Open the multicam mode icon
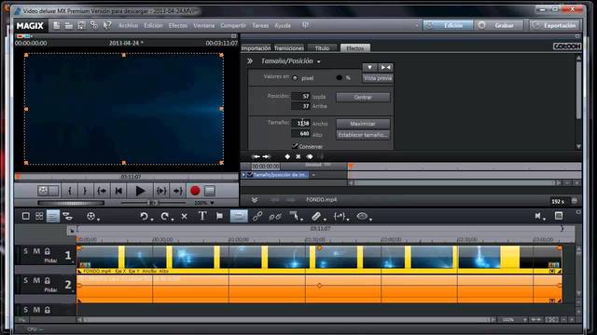The width and height of the screenshot is (597, 335). click(67, 216)
